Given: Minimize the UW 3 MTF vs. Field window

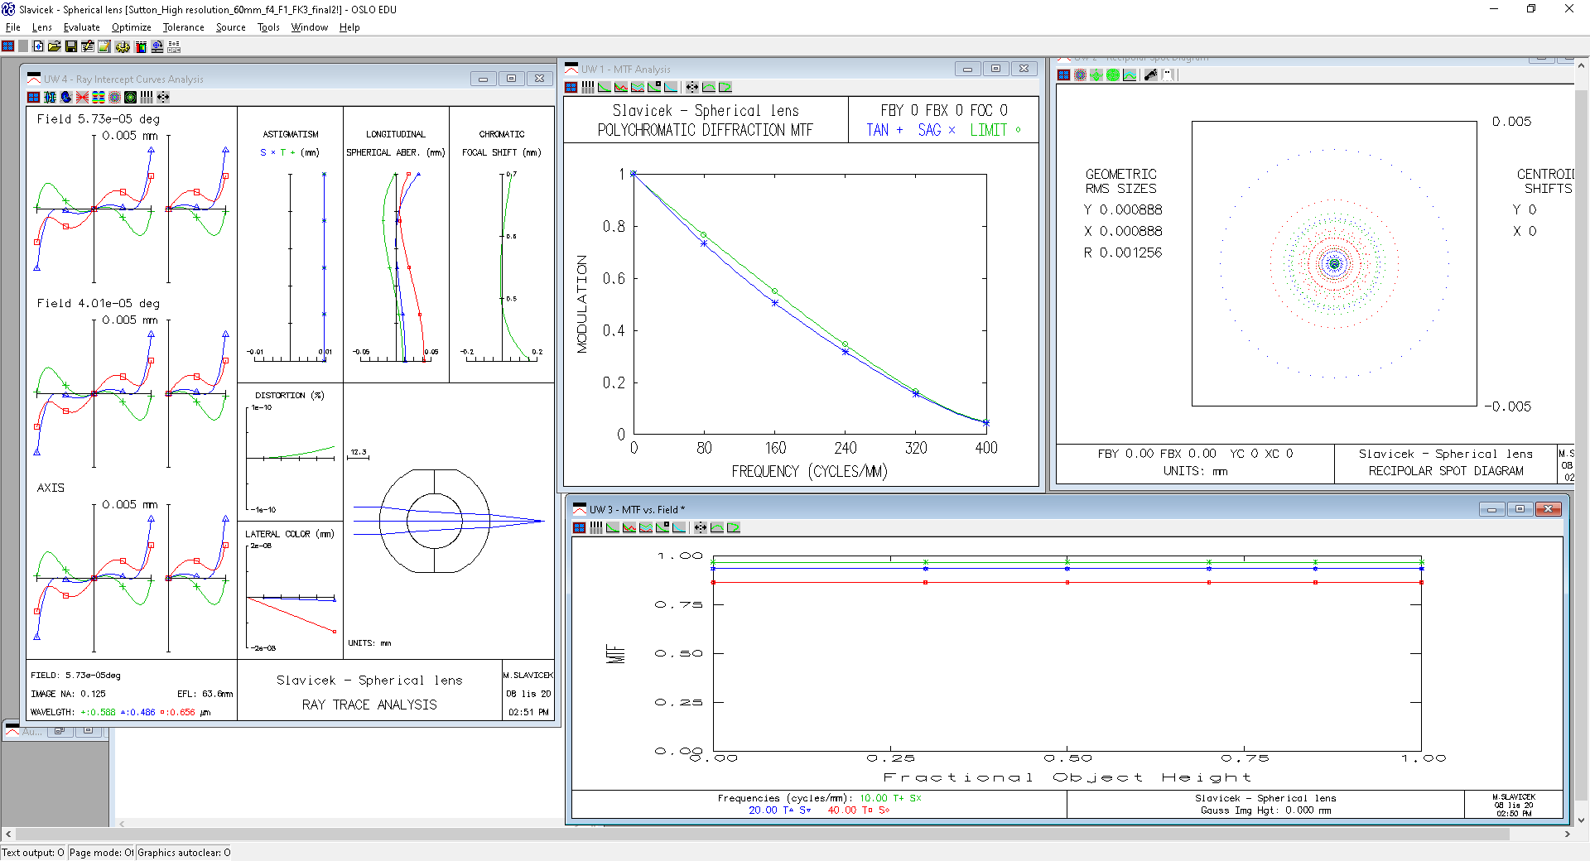Looking at the screenshot, I should [1491, 509].
